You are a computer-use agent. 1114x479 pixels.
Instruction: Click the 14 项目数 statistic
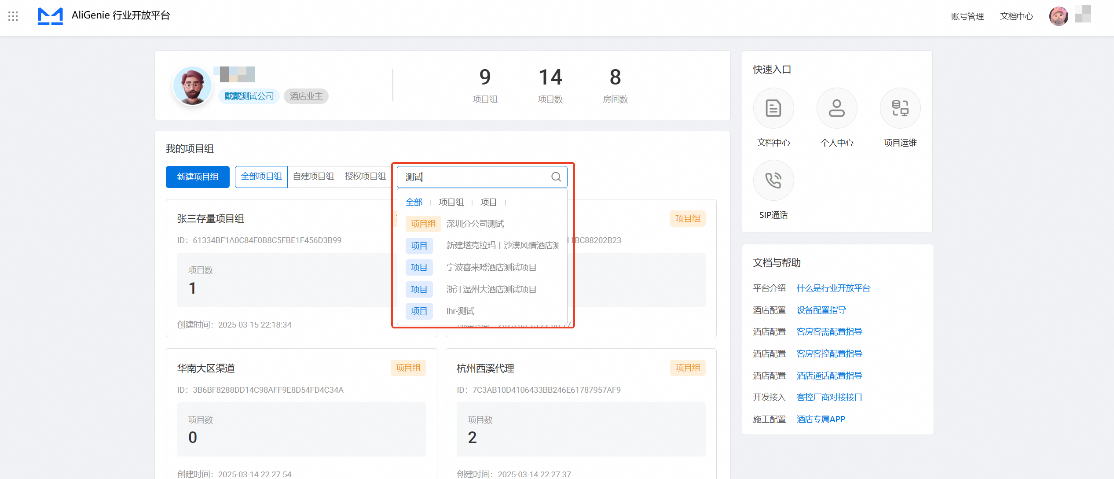pos(550,86)
